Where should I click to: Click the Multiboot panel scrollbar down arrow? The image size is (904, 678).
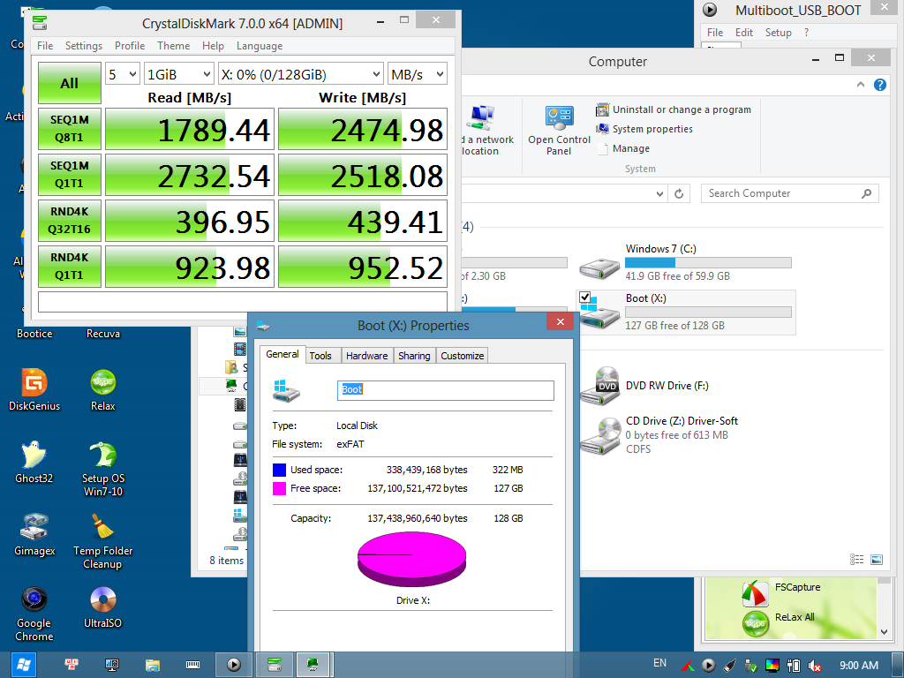pos(885,632)
